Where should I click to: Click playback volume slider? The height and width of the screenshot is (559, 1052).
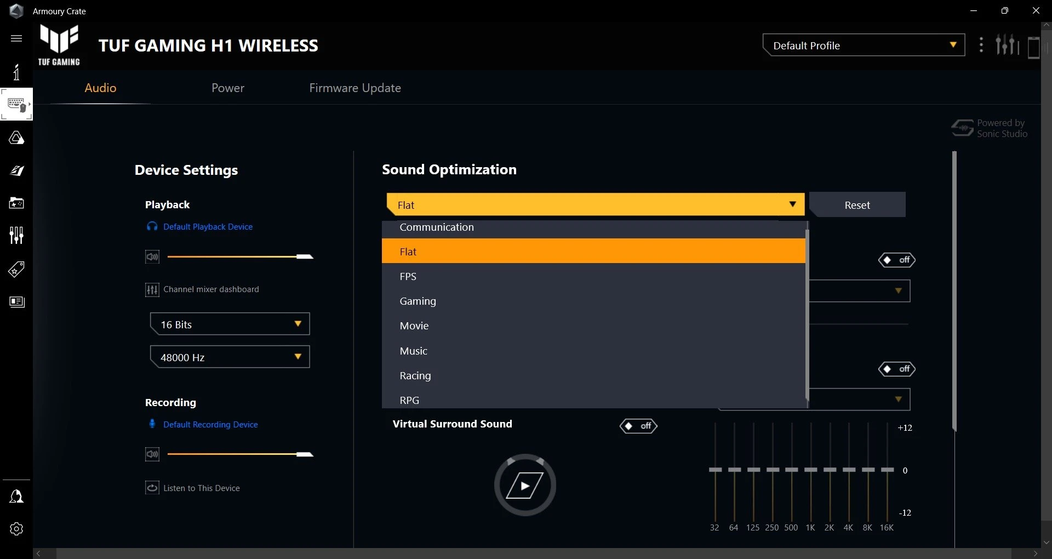click(240, 256)
